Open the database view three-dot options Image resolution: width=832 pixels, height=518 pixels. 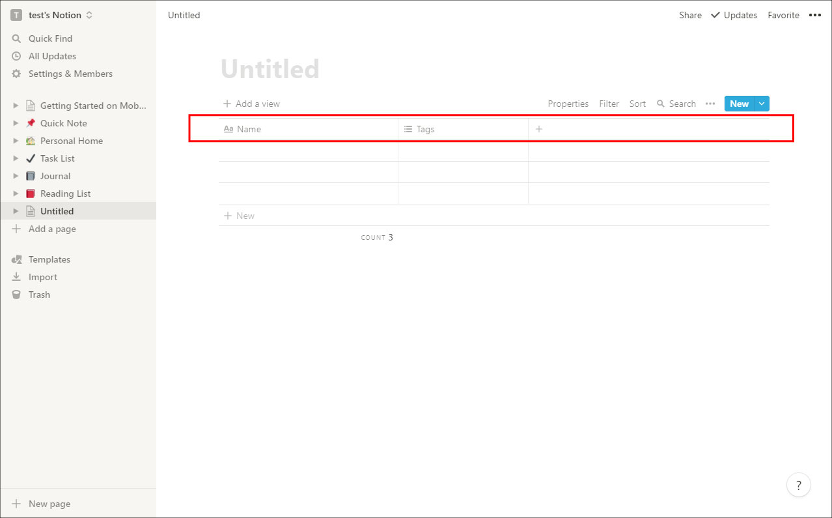[710, 104]
